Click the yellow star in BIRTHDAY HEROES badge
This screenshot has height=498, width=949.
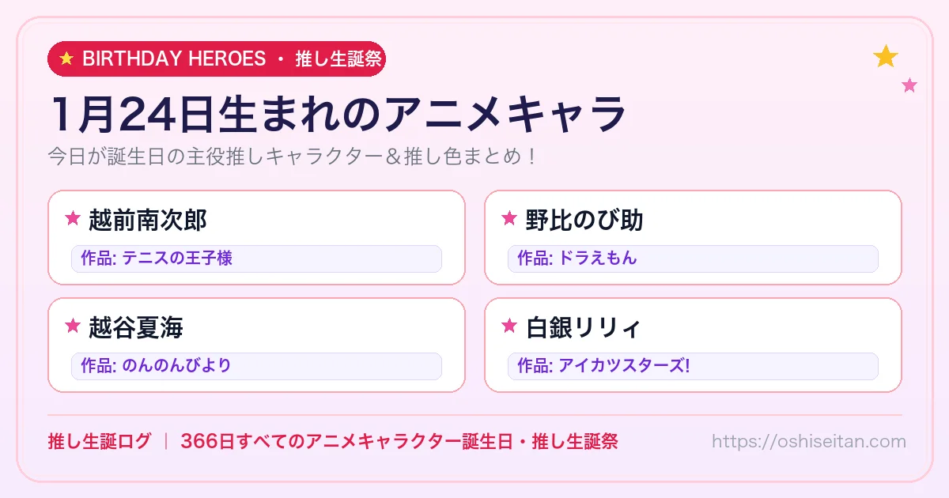(66, 58)
